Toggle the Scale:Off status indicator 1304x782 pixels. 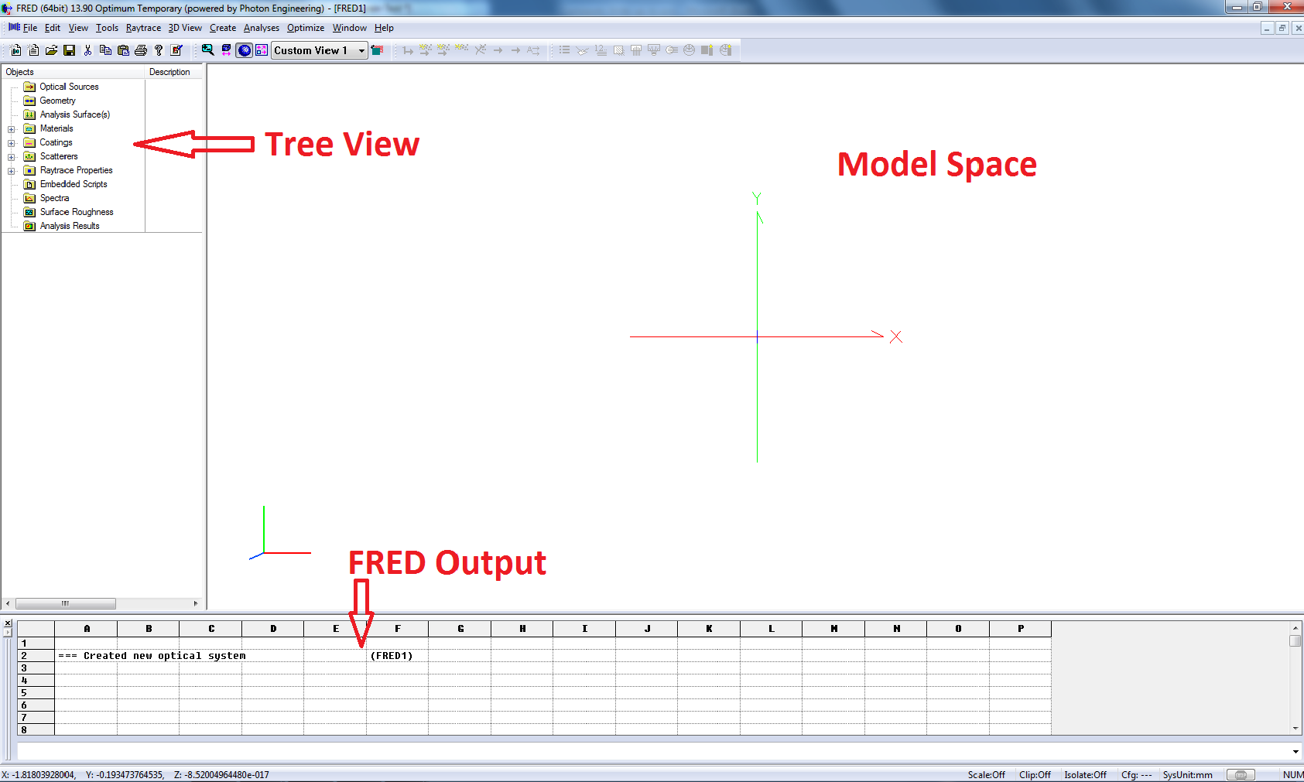986,774
